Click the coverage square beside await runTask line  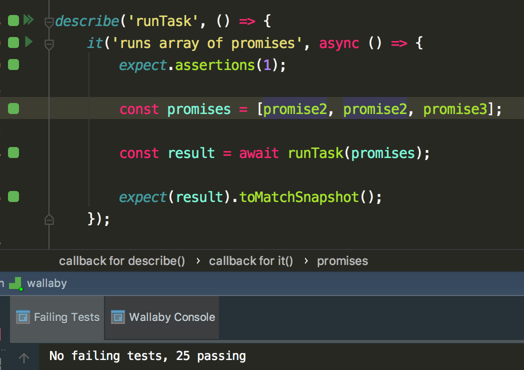pyautogui.click(x=13, y=152)
